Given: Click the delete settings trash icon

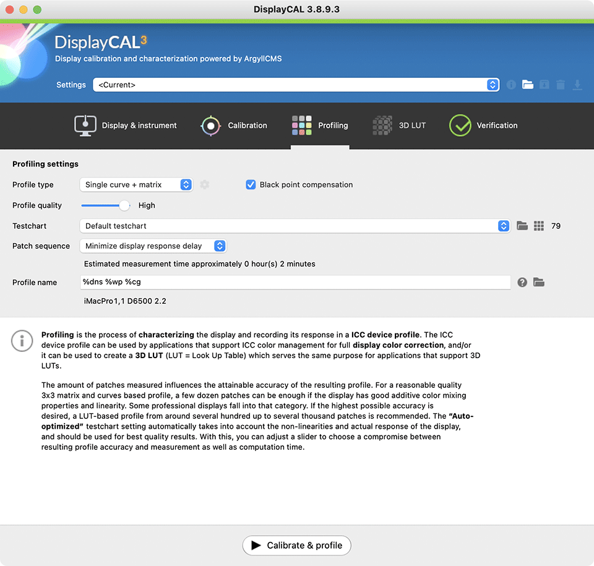Looking at the screenshot, I should pos(561,85).
